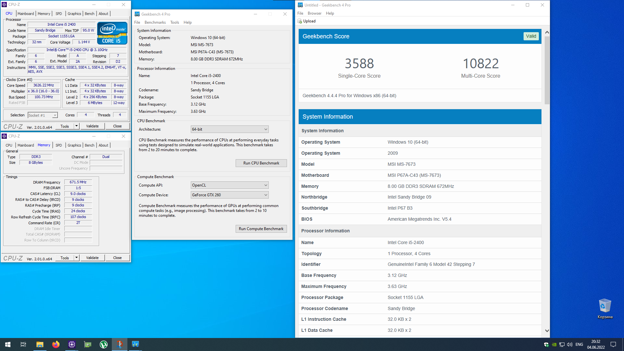Click the Identifier value GenuineIntel Family 6 Model 42
Screen dimensions: 624x351
(x=431, y=264)
